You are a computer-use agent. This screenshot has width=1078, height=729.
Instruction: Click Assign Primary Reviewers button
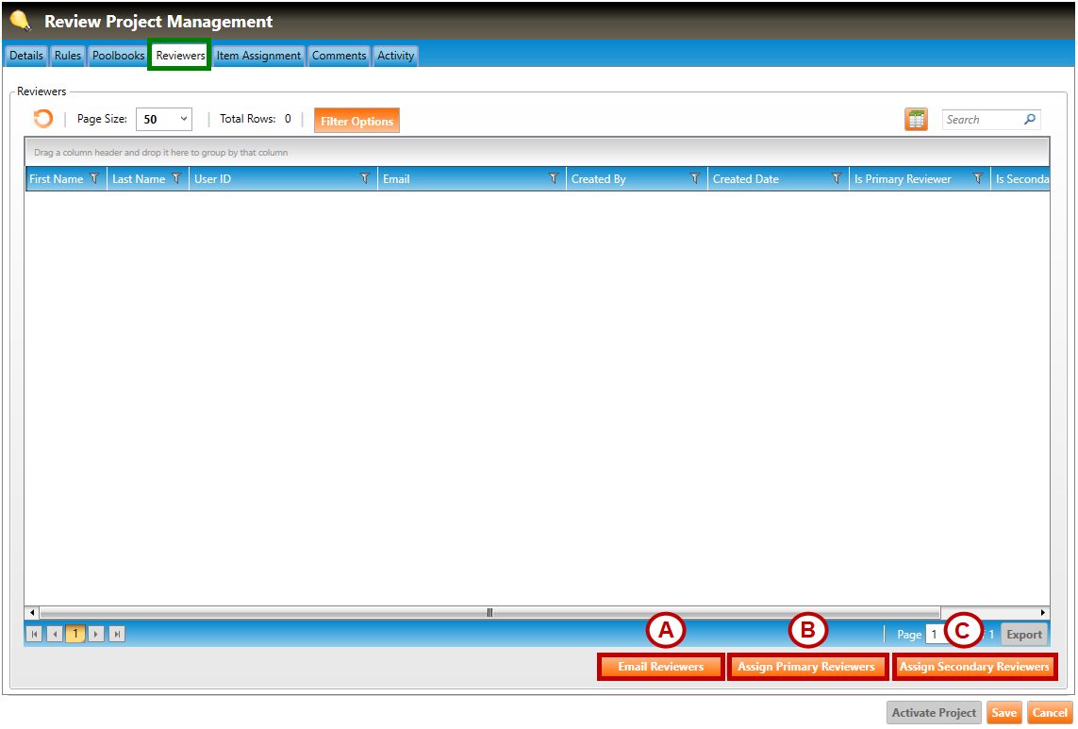pyautogui.click(x=806, y=667)
